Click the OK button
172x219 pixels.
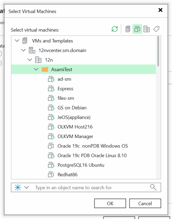(x=110, y=203)
